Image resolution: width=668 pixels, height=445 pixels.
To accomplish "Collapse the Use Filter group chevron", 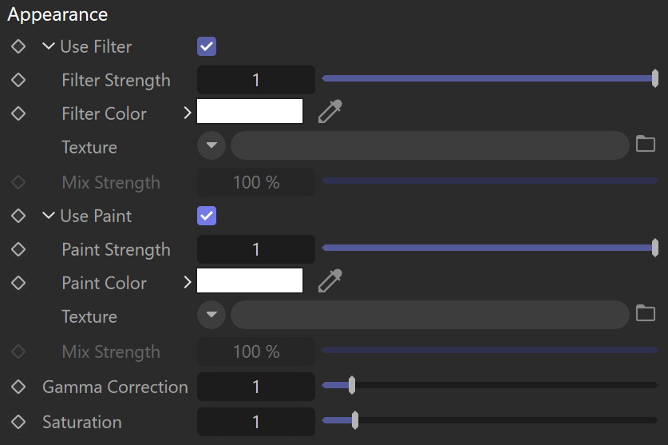I will pyautogui.click(x=49, y=46).
